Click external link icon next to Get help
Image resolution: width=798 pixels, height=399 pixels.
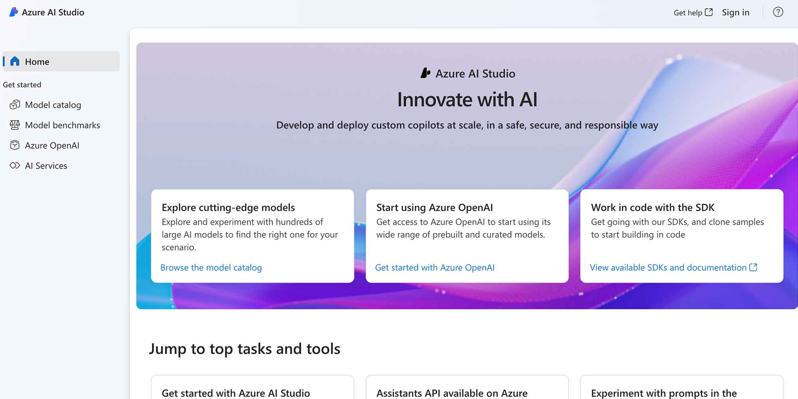[x=709, y=12]
